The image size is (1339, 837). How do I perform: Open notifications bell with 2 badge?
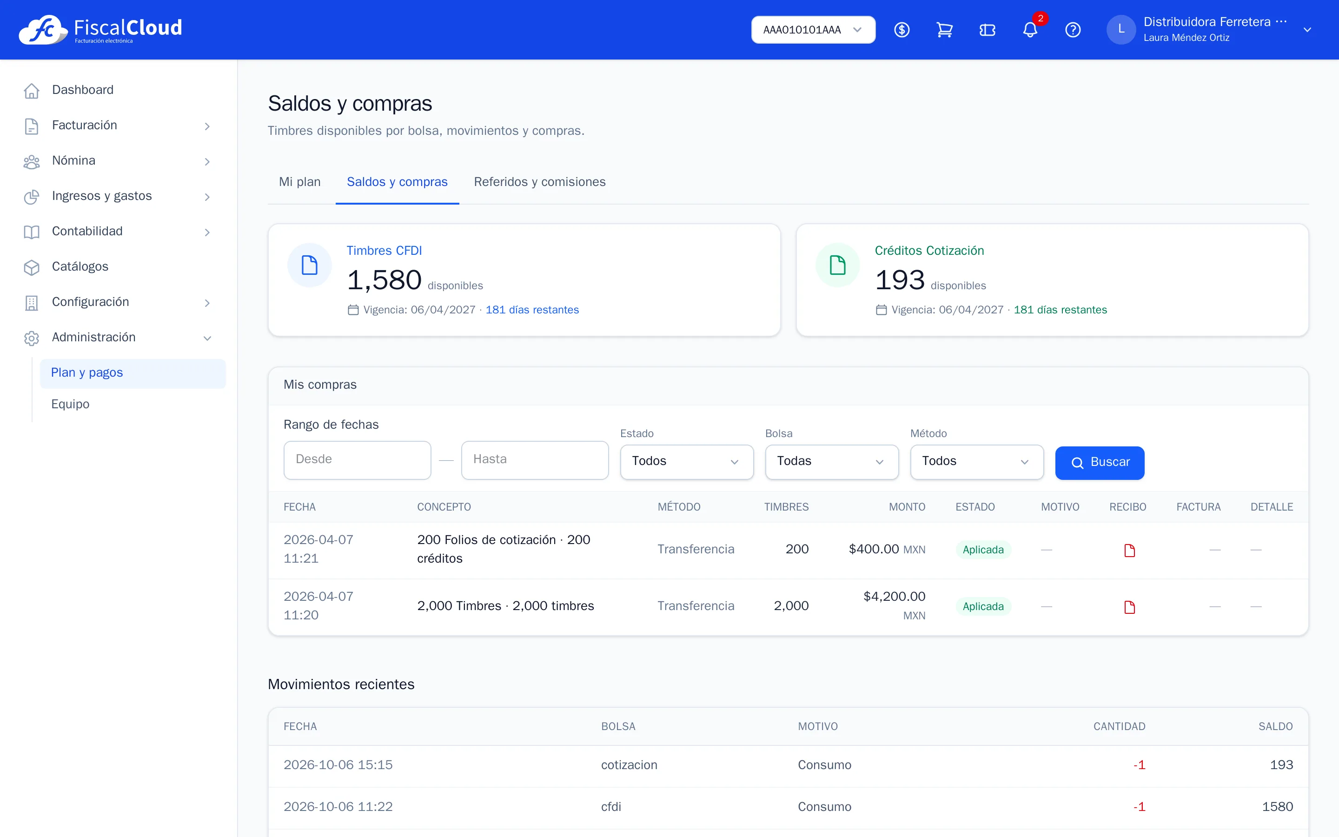(1030, 29)
